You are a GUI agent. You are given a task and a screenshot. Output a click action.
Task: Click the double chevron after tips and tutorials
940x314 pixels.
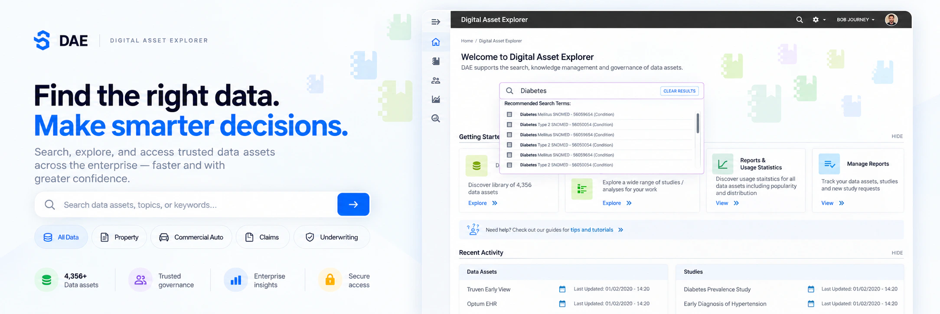pyautogui.click(x=620, y=230)
